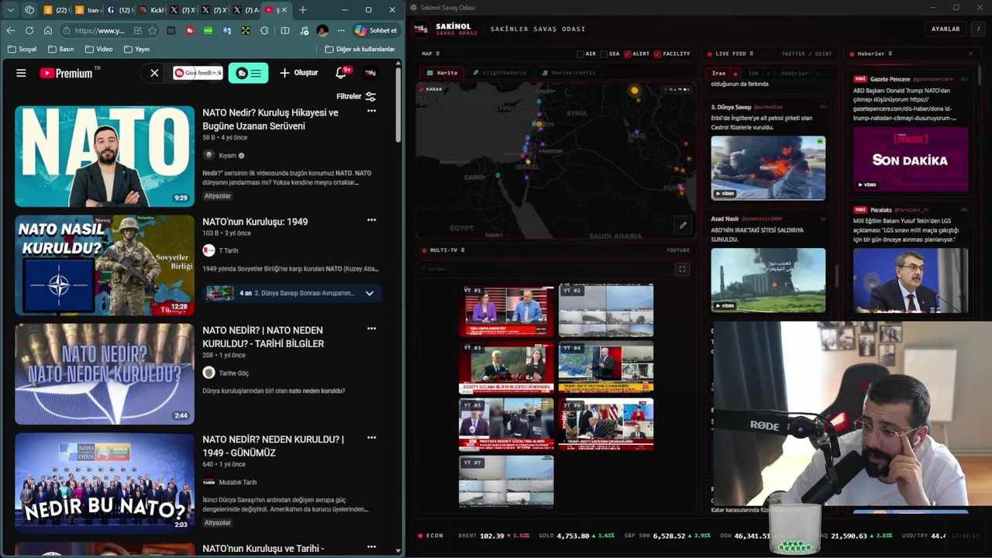Open the NEDİR BU NATO? video thumbnail
This screenshot has height=558, width=992.
pos(105,483)
